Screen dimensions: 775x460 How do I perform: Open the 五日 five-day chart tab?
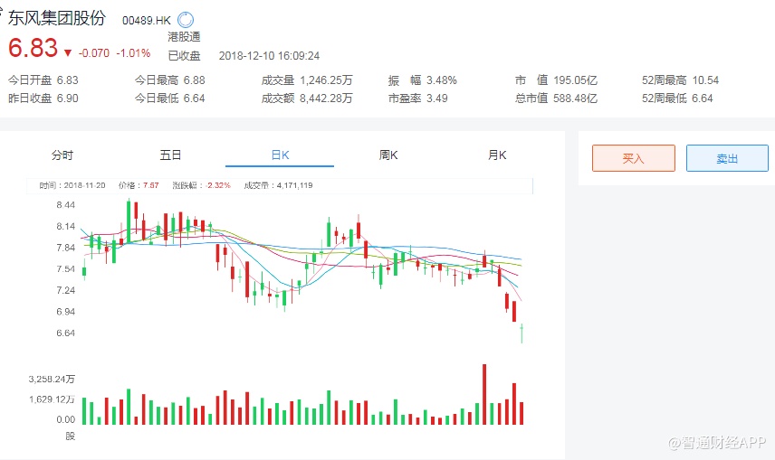170,155
